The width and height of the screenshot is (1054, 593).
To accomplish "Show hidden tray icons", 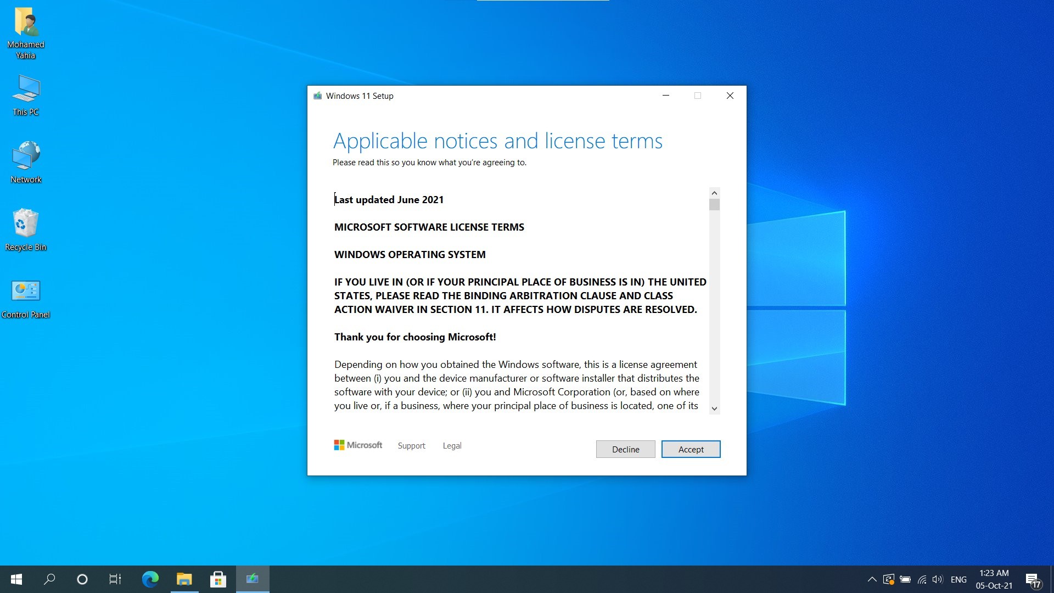I will [872, 579].
